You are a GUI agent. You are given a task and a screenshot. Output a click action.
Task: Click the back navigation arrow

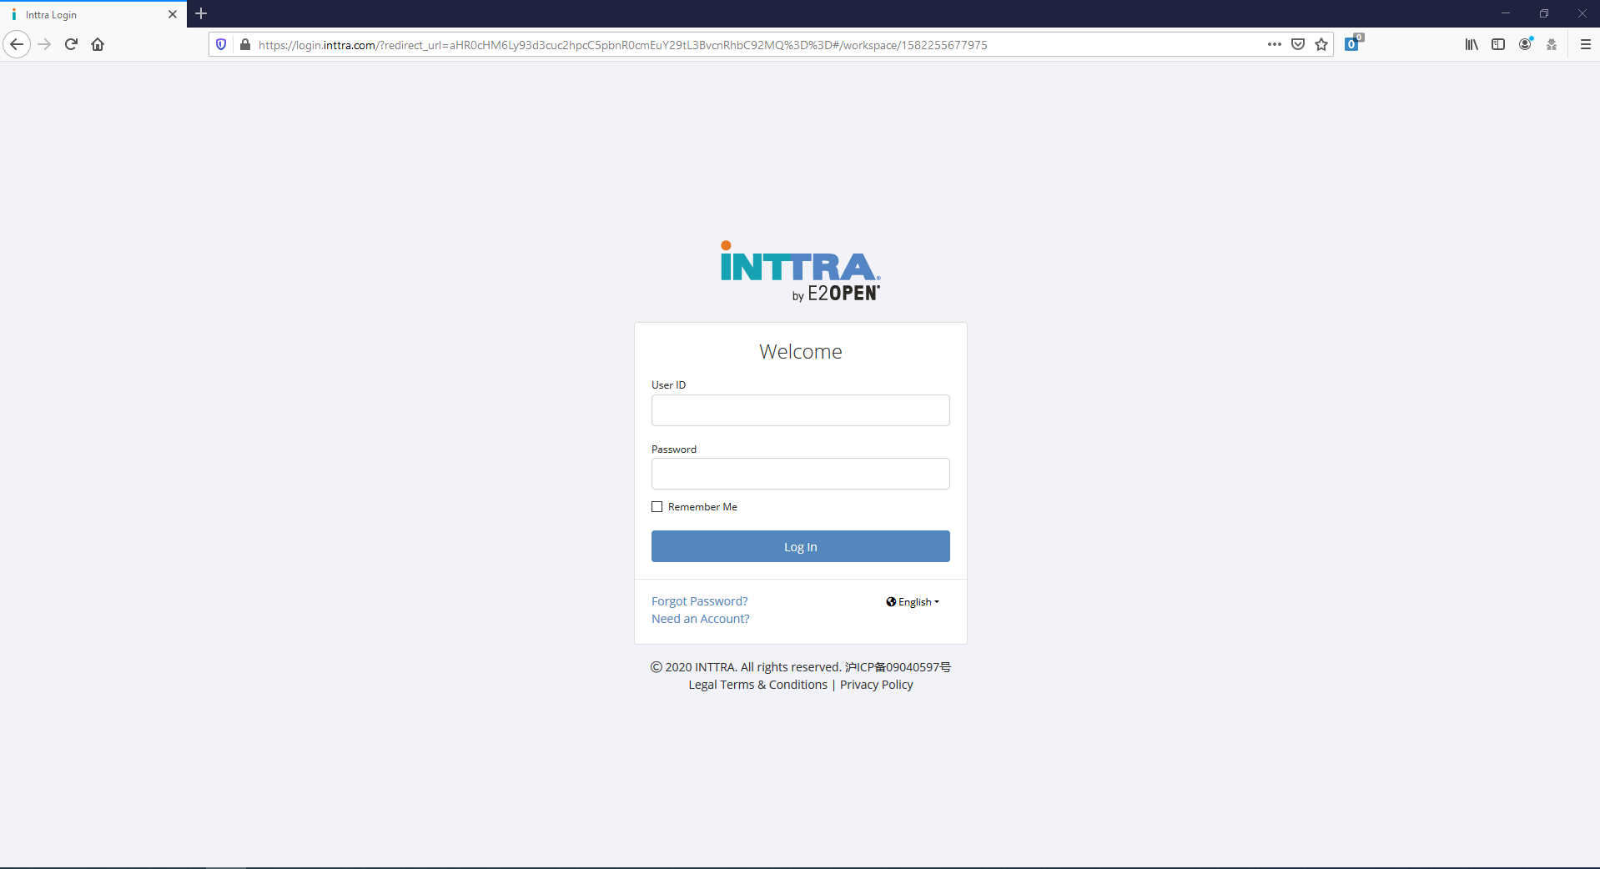coord(17,44)
